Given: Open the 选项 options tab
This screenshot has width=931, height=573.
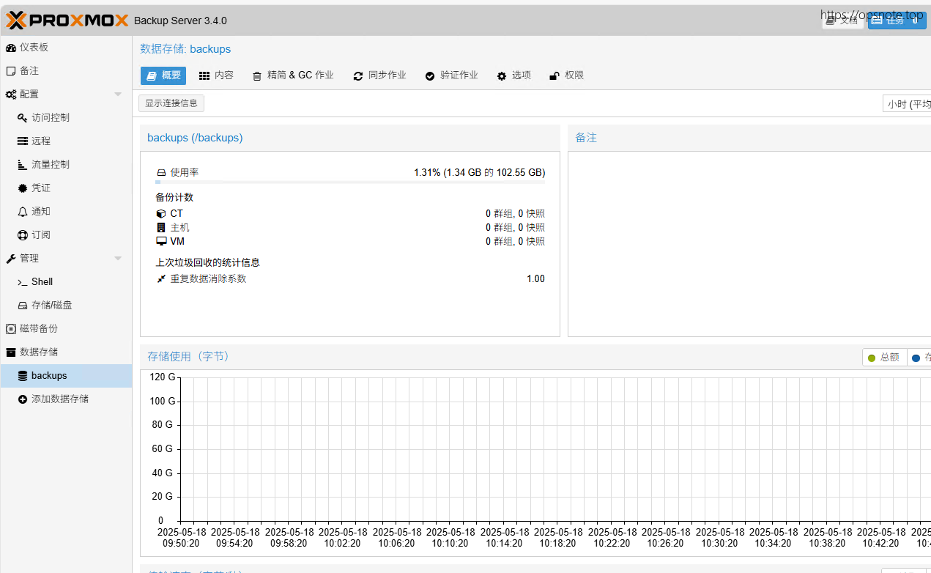Looking at the screenshot, I should pos(513,75).
